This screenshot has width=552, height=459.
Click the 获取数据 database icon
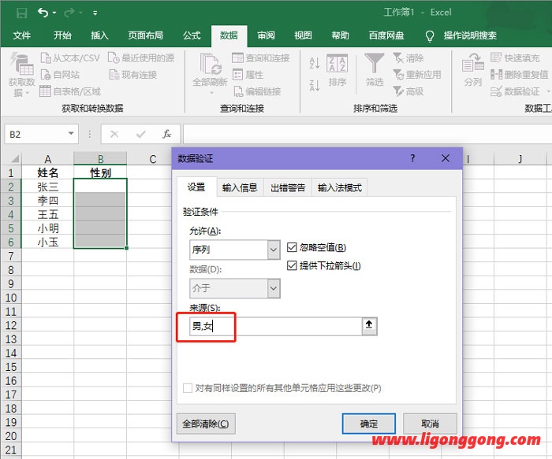22,64
